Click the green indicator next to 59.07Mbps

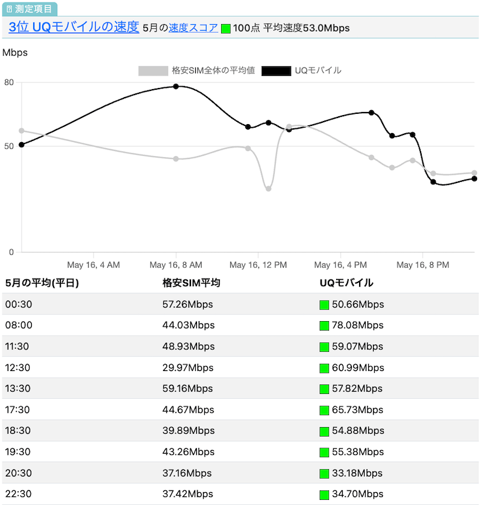(324, 347)
